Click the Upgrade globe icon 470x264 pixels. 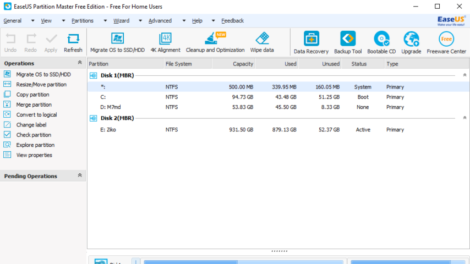click(x=411, y=39)
